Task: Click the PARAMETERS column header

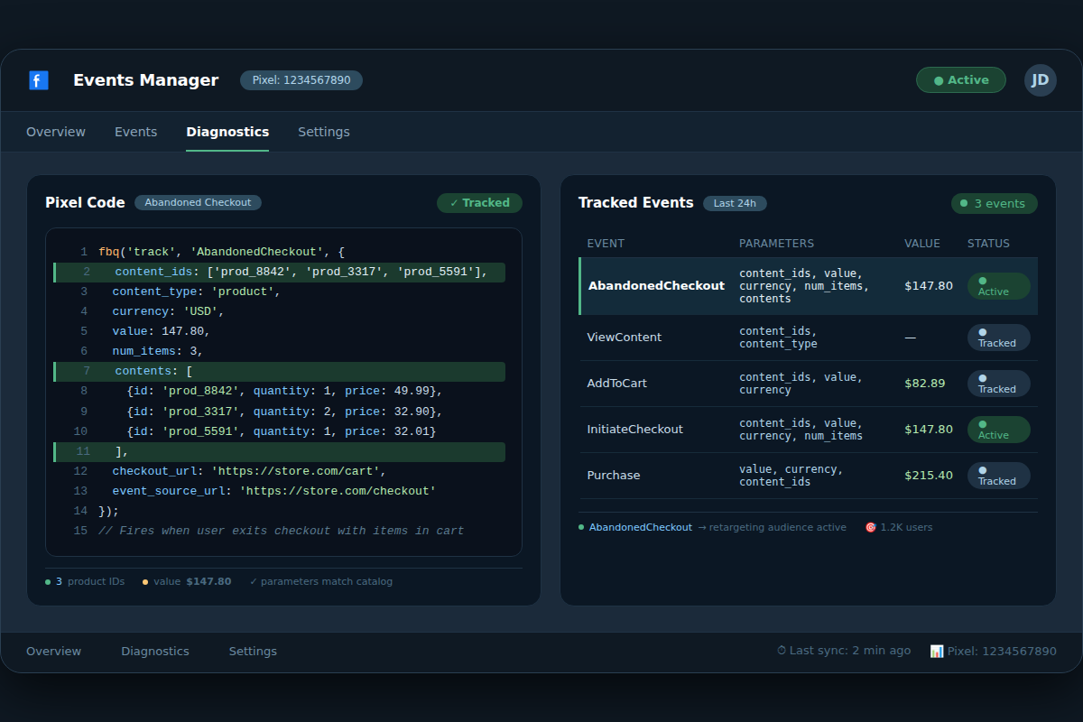Action: [x=776, y=244]
